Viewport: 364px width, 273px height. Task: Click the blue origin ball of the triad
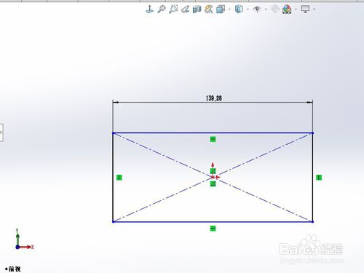17,247
